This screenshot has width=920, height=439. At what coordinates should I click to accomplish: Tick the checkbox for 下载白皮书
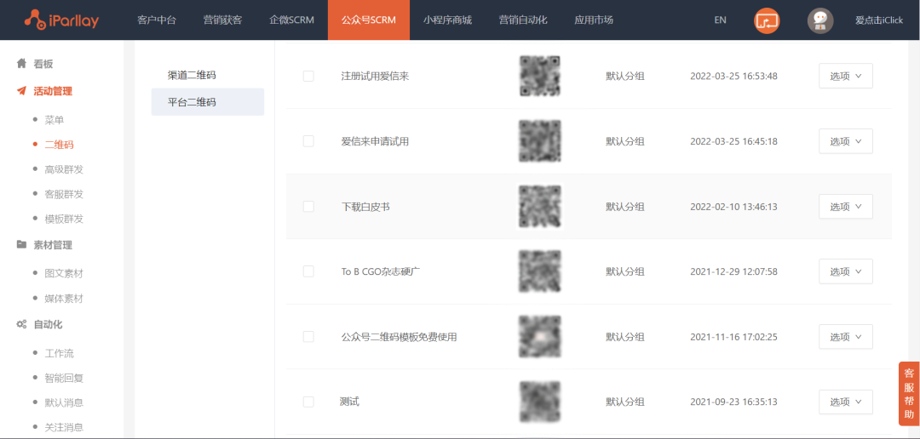point(308,206)
